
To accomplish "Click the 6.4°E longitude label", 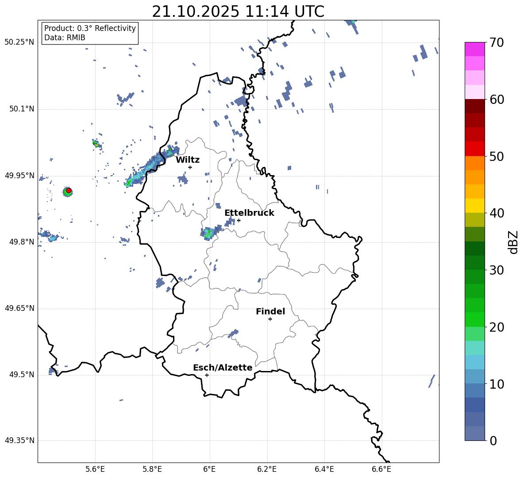I will tap(324, 469).
